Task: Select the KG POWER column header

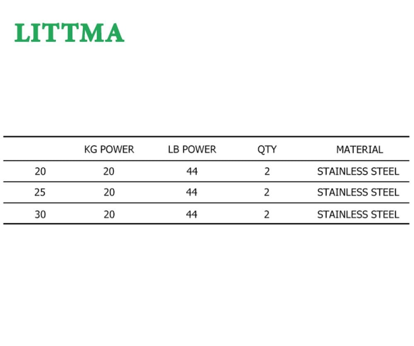Action: (109, 150)
